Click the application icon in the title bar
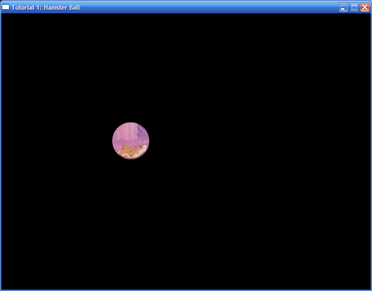The width and height of the screenshot is (372, 291). [x=6, y=7]
